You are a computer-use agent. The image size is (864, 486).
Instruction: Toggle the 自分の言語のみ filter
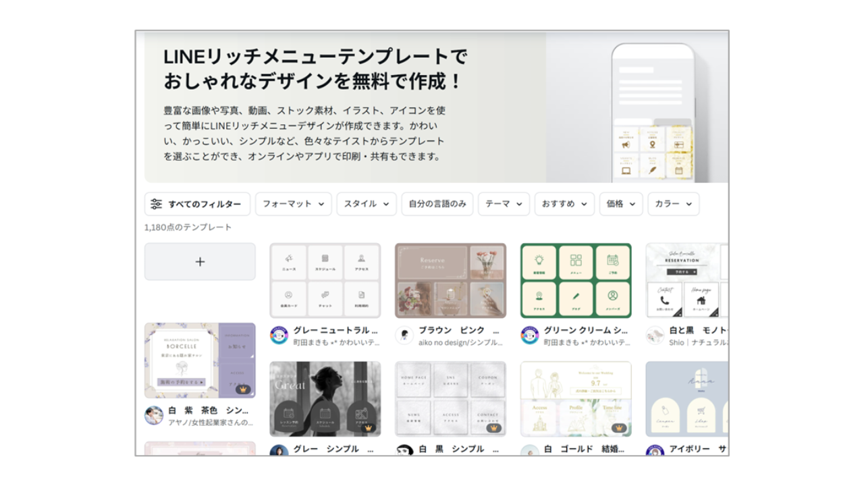pyautogui.click(x=437, y=204)
